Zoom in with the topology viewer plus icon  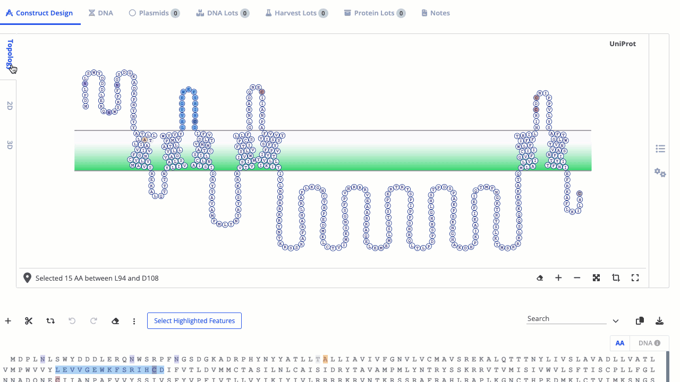(x=558, y=278)
